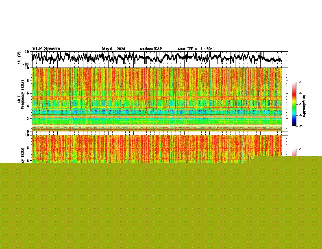The width and height of the screenshot is (322, 249).
Task: Click the 'station=KAP' label
Action: (x=151, y=49)
